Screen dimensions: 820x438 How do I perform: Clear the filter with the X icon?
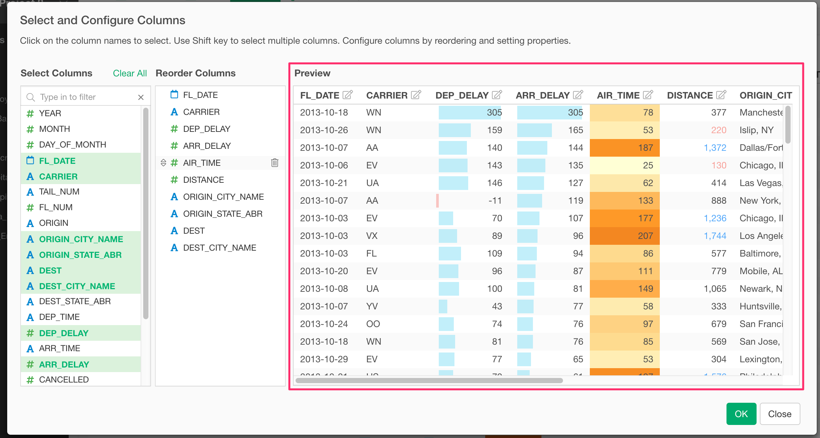coord(141,97)
